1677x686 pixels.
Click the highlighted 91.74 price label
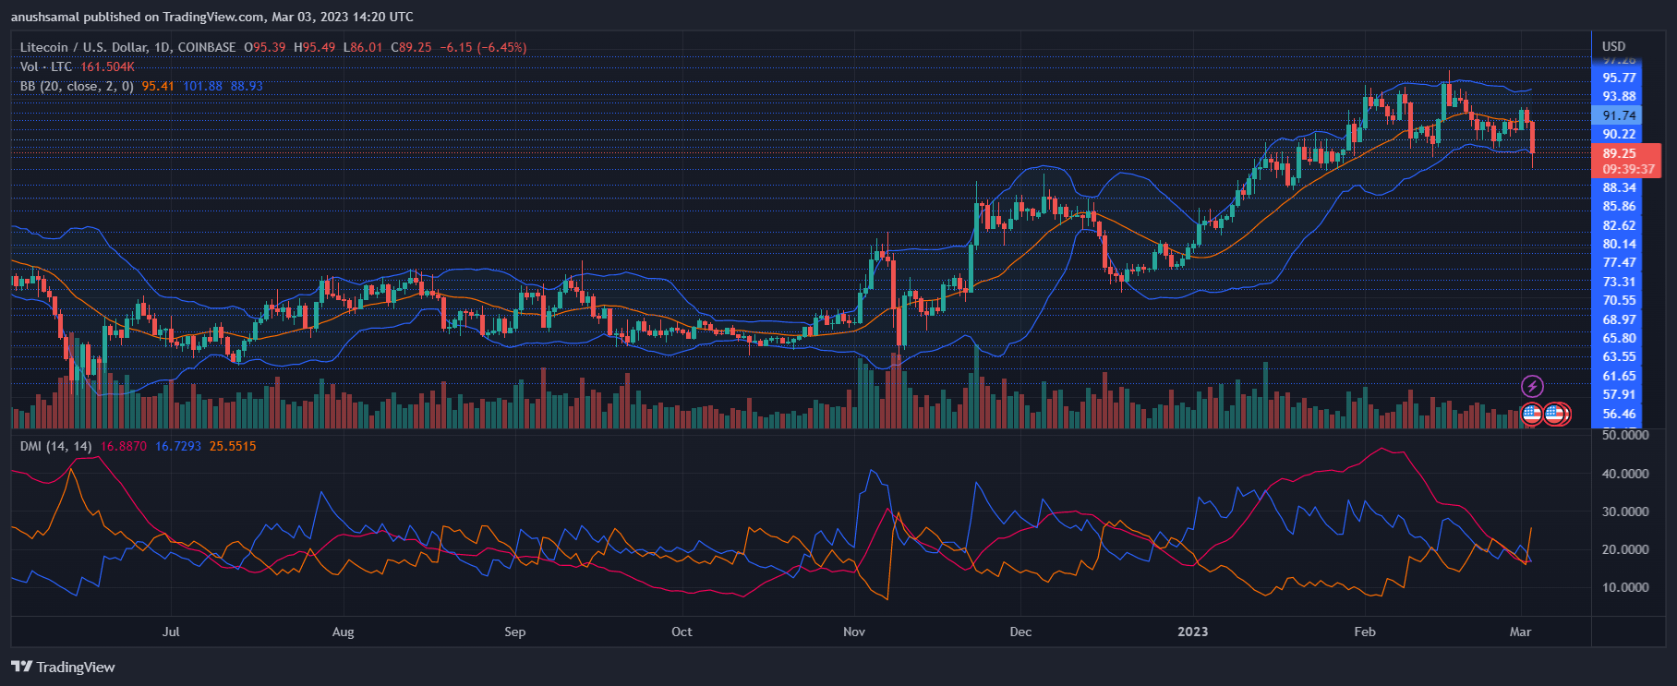(x=1619, y=115)
